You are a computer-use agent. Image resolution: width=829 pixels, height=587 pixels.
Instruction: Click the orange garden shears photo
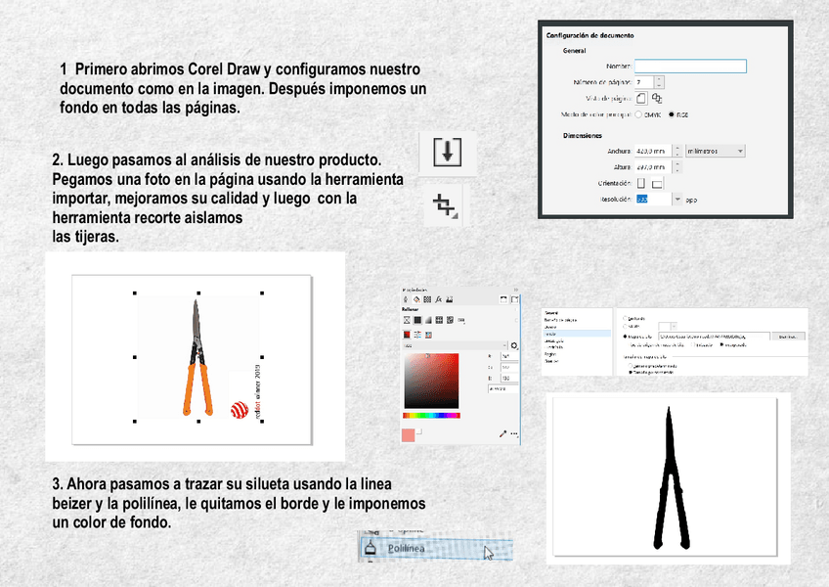click(197, 358)
